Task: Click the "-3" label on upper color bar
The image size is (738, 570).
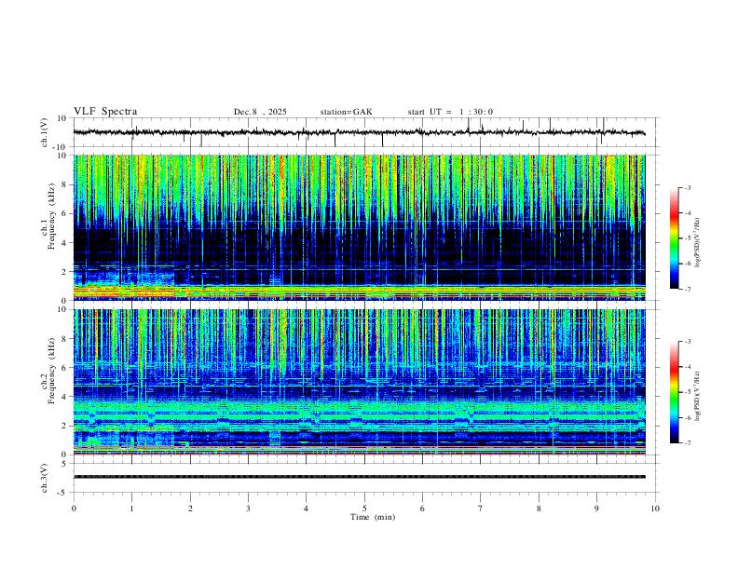Action: click(687, 187)
